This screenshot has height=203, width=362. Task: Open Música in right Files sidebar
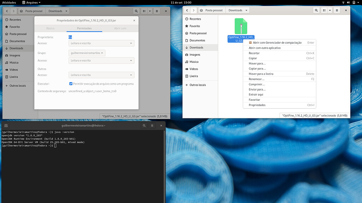coord(200,62)
